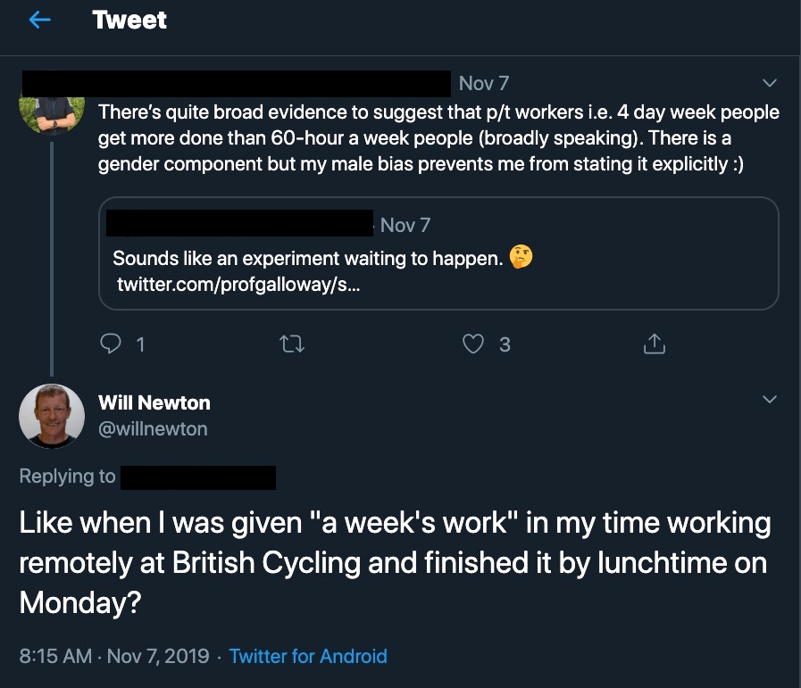Image resolution: width=801 pixels, height=688 pixels.
Task: Click the reply speech bubble icon
Action: (x=111, y=344)
